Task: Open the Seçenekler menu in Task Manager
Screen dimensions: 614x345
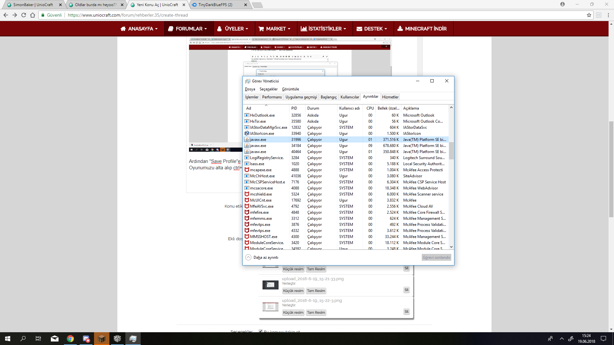Action: click(269, 89)
